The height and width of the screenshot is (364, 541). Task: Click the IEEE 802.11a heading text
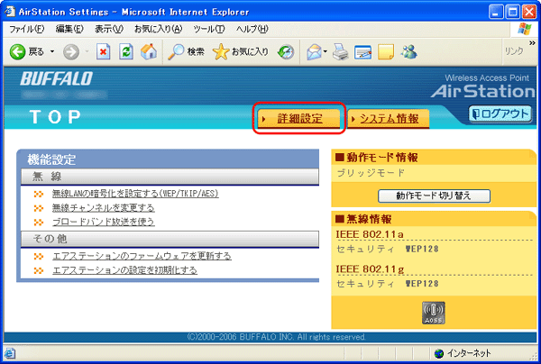tap(370, 234)
